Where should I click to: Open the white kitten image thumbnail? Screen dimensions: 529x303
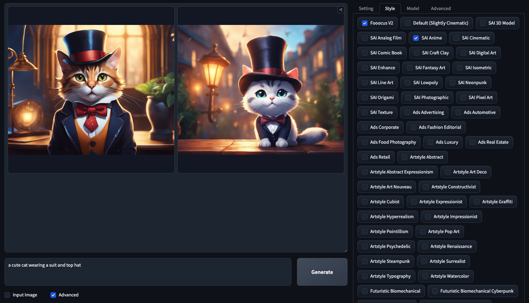pyautogui.click(x=261, y=90)
